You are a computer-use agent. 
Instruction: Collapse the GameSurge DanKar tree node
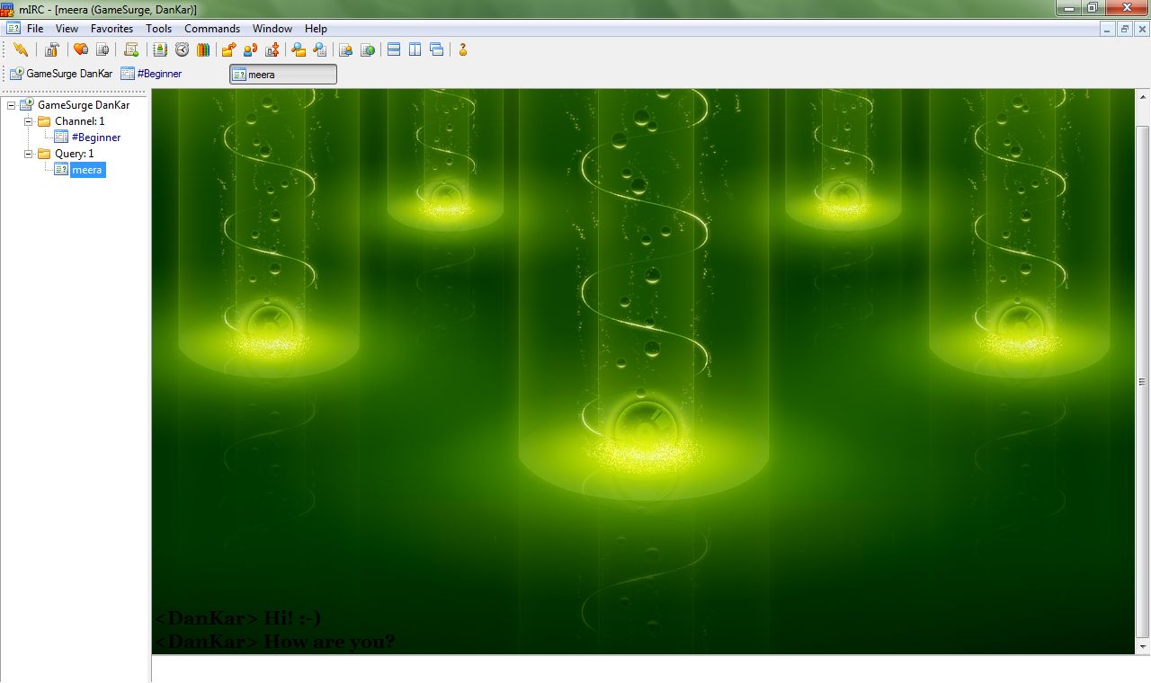pyautogui.click(x=11, y=105)
